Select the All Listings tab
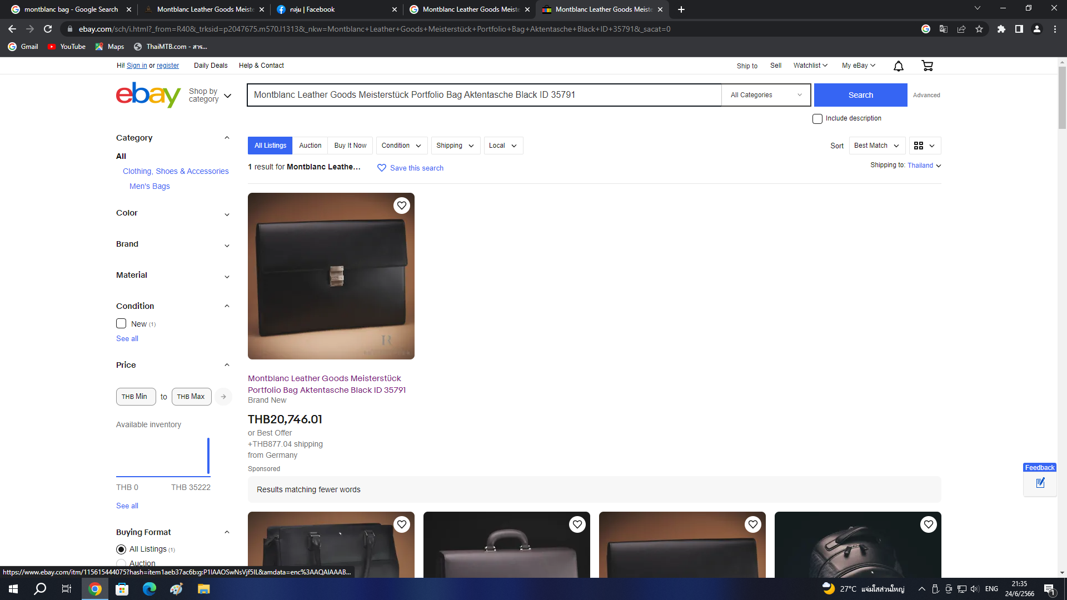 pyautogui.click(x=270, y=146)
